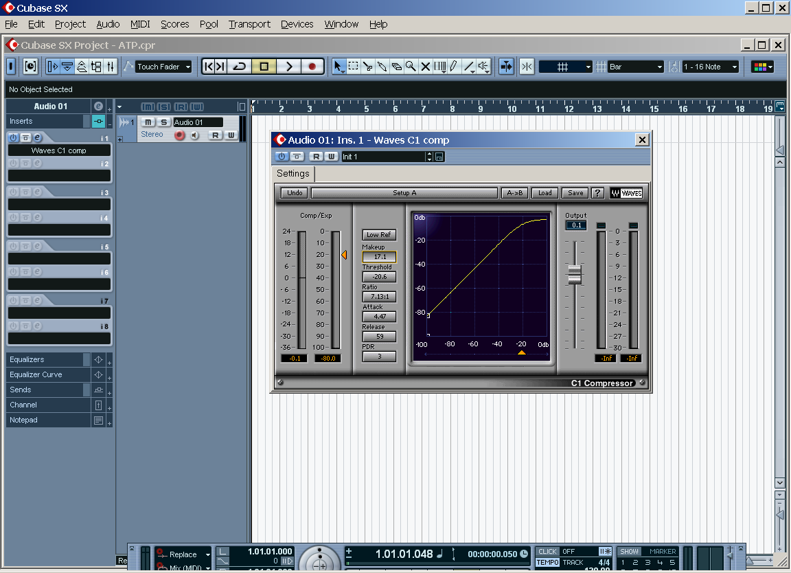This screenshot has width=791, height=573.
Task: Open the Audio menu
Action: (x=108, y=24)
